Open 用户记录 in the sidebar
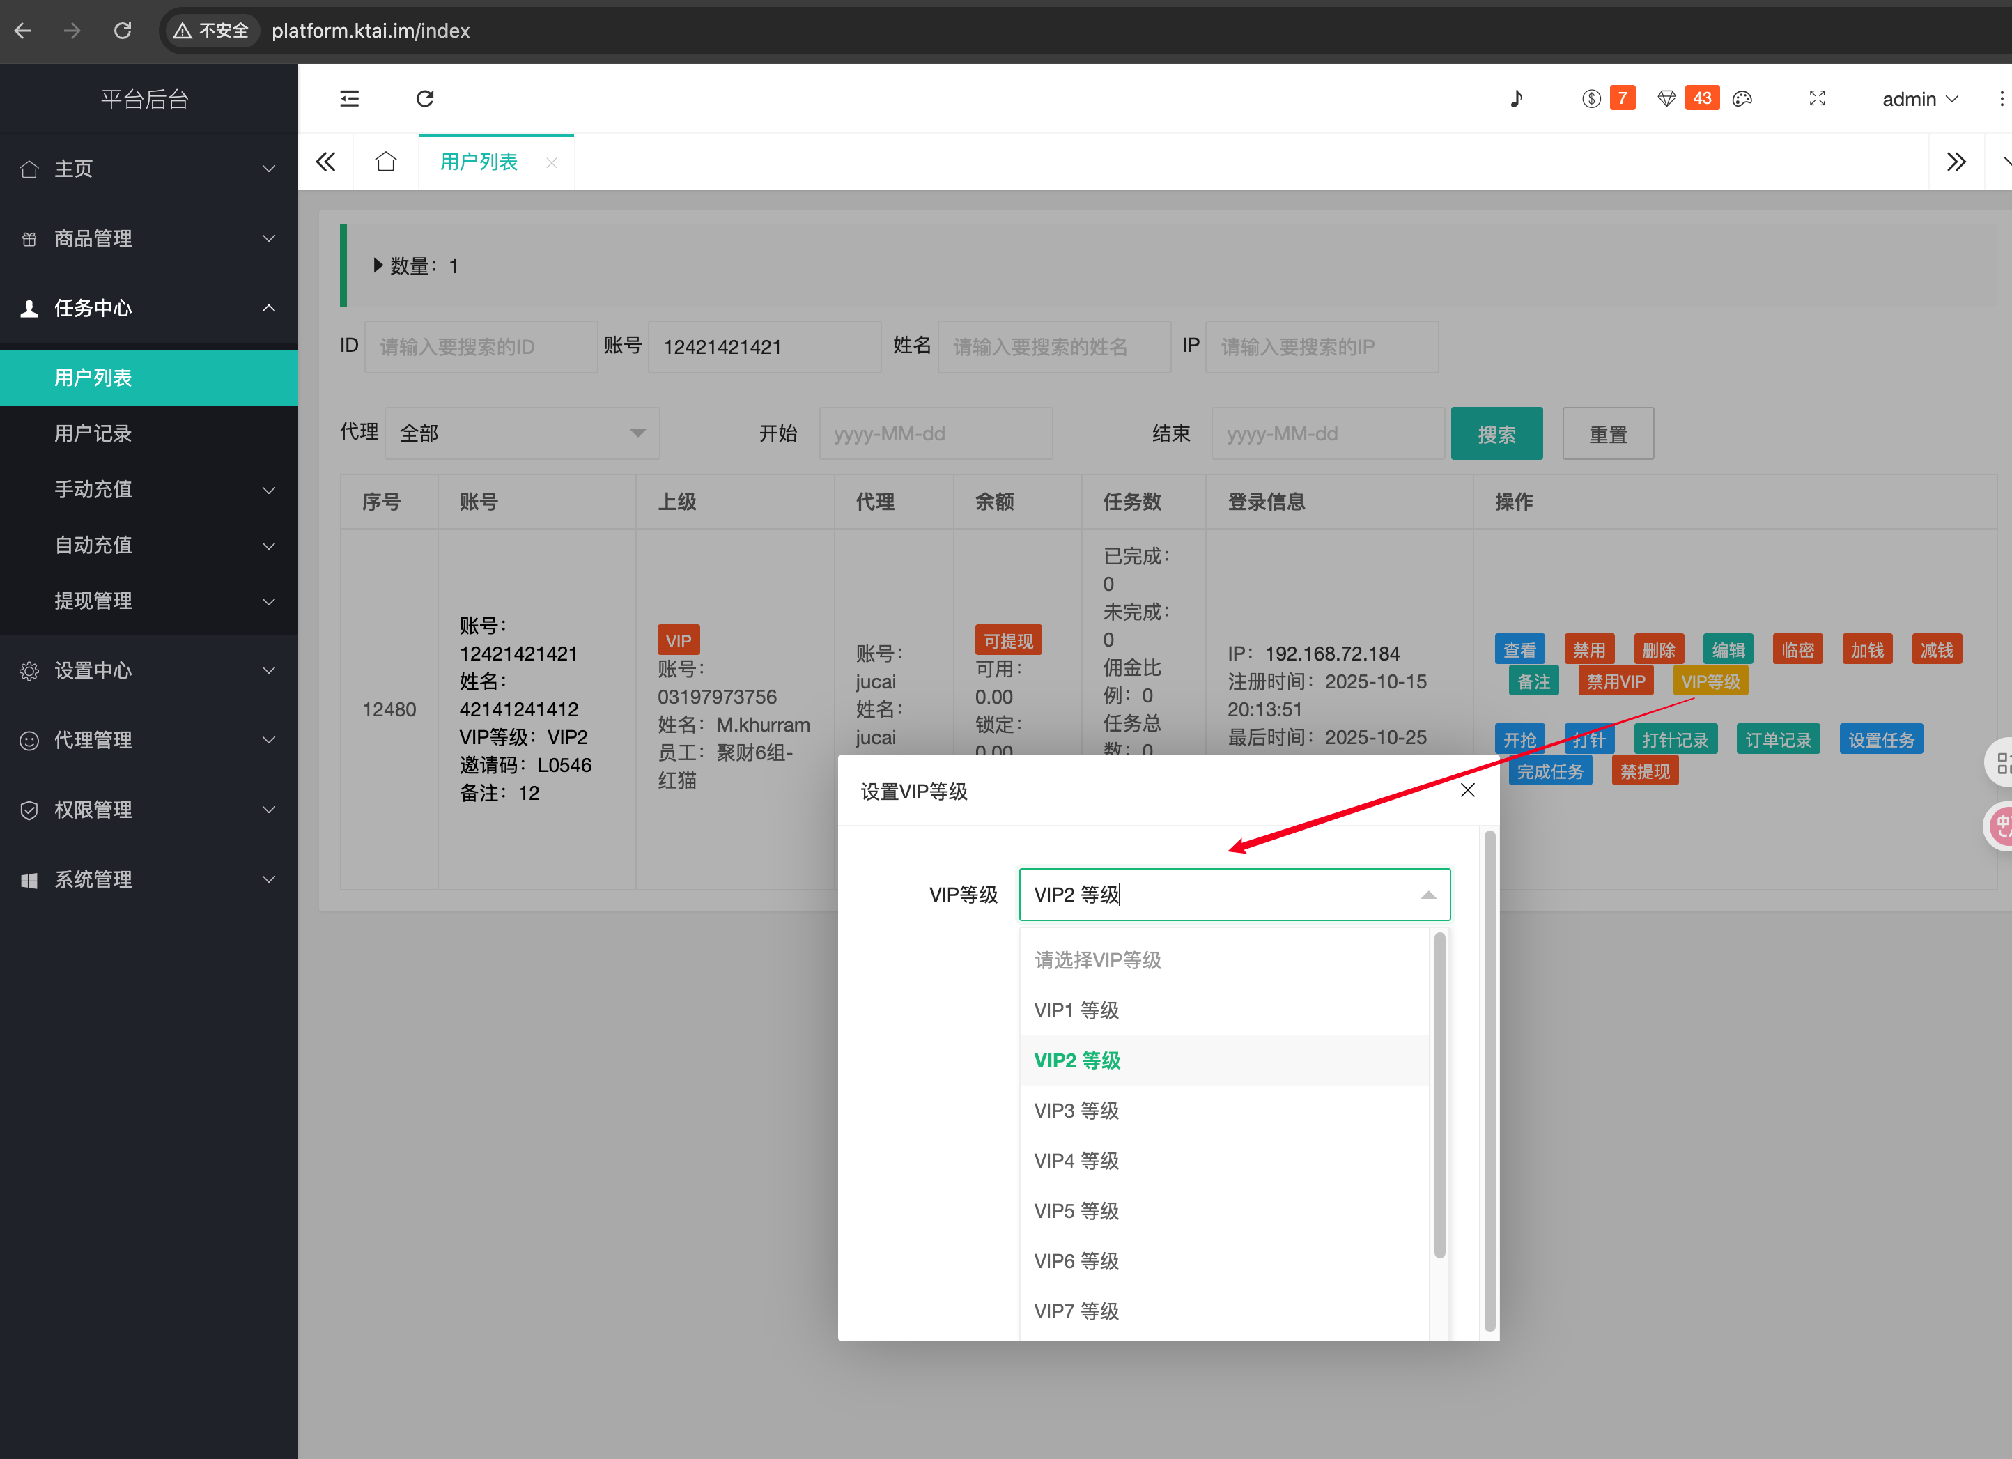This screenshot has width=2012, height=1459. pyautogui.click(x=93, y=433)
